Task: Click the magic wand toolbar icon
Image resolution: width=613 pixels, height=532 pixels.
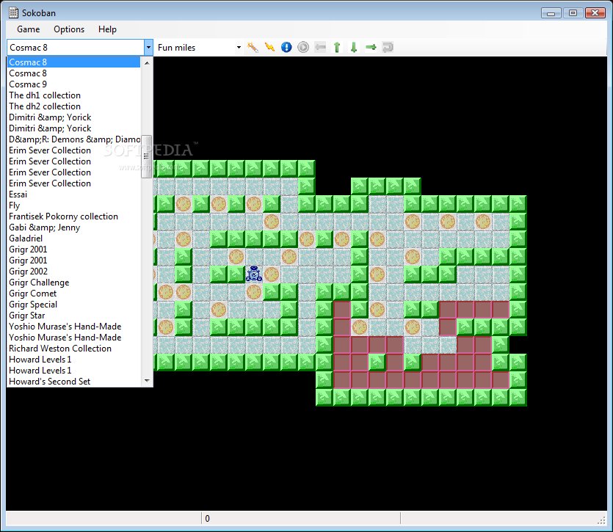Action: [253, 47]
